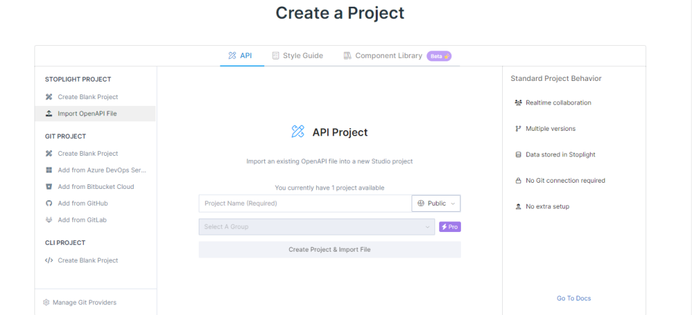Click the 'Import an existing OpenAPI file' description
The width and height of the screenshot is (692, 315).
point(330,161)
